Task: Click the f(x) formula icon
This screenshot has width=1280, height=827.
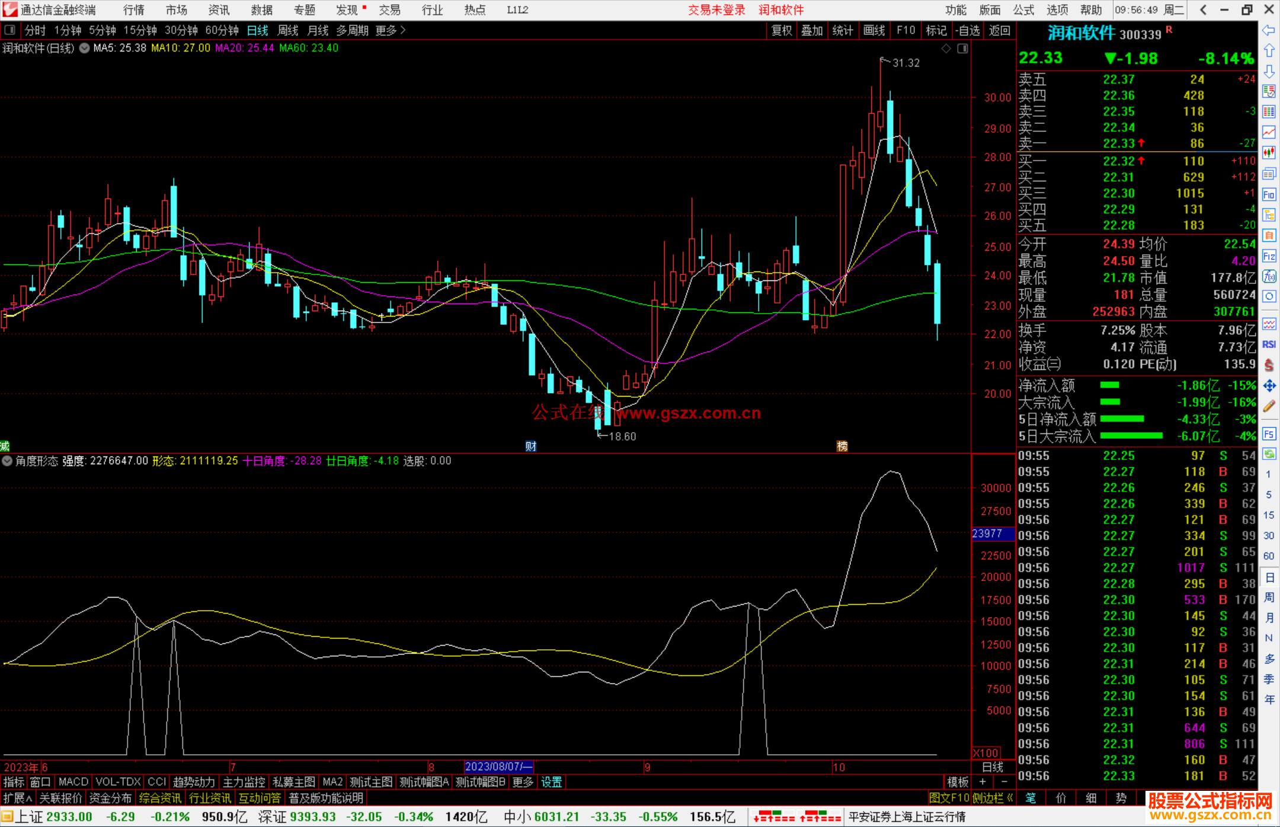Action: 1269,276
